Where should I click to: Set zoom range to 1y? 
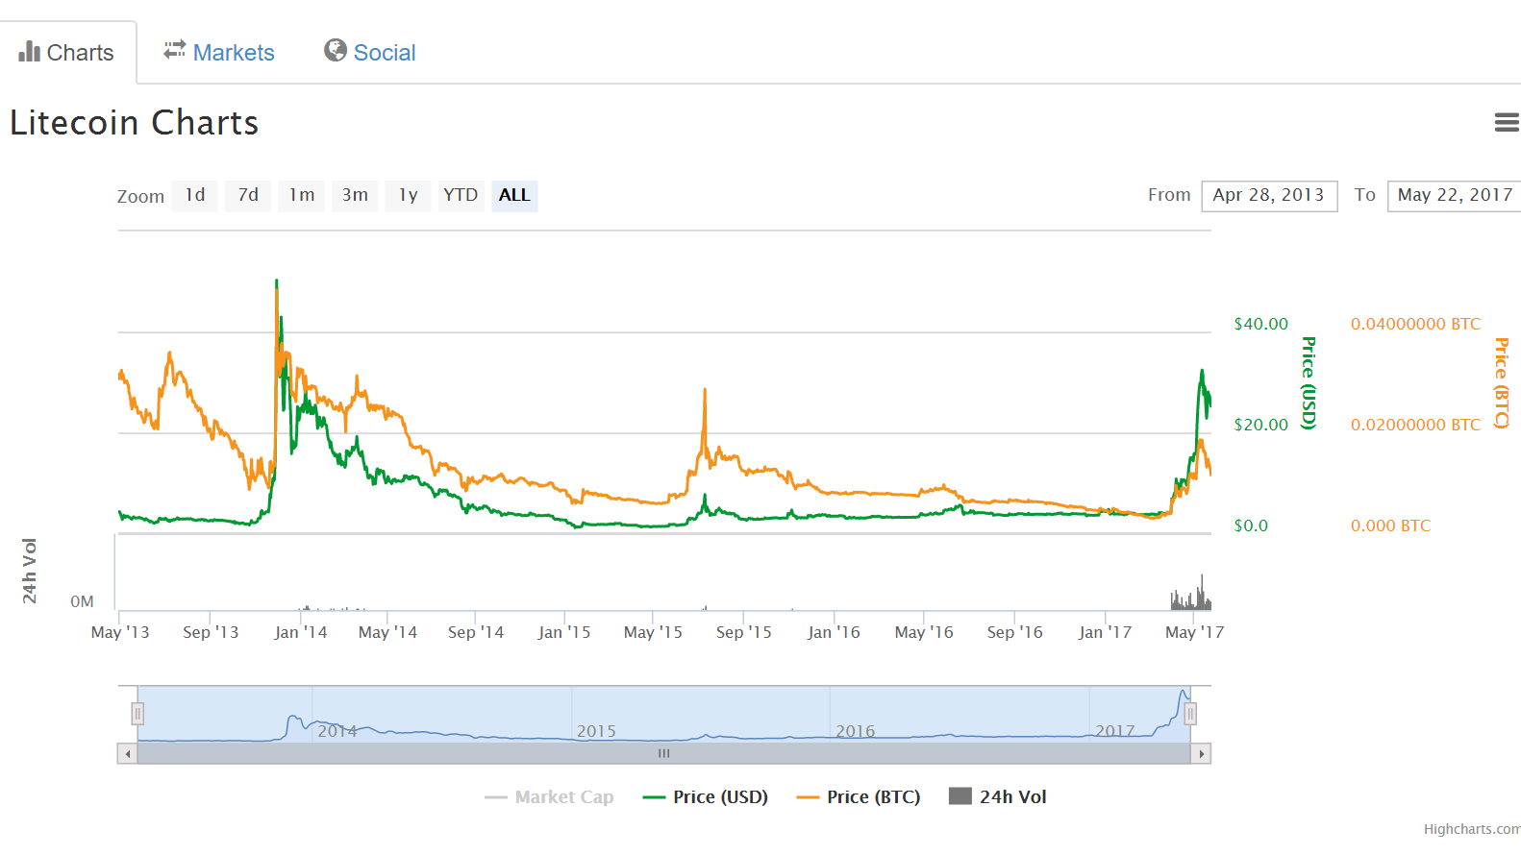[x=409, y=195]
